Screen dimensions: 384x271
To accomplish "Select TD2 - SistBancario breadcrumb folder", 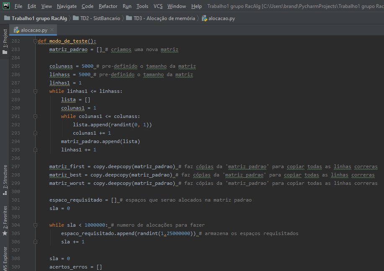I will pyautogui.click(x=100, y=18).
